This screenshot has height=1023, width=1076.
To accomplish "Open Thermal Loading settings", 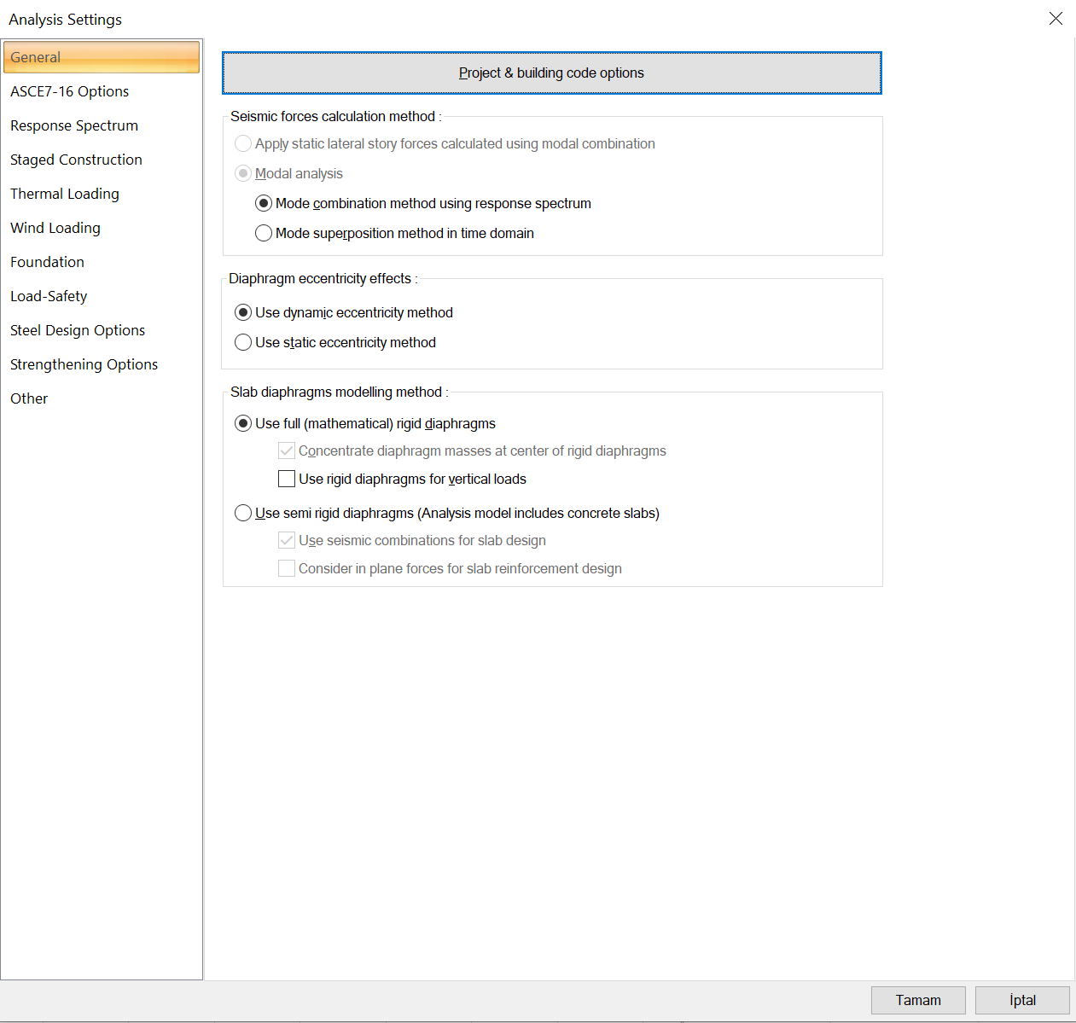I will tap(102, 194).
